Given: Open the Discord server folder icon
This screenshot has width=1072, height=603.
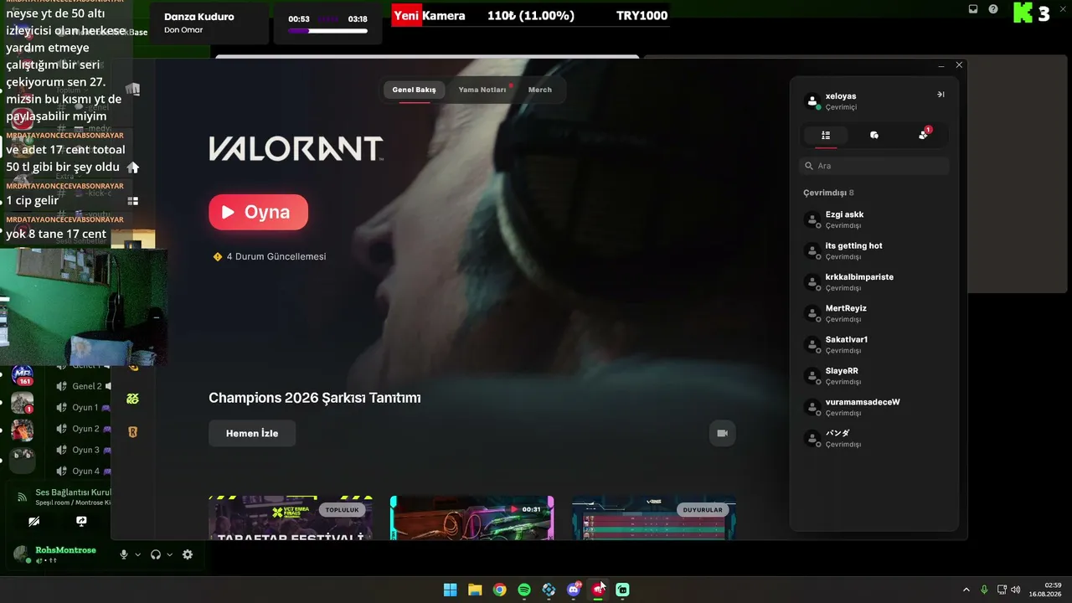Looking at the screenshot, I should coord(23,459).
